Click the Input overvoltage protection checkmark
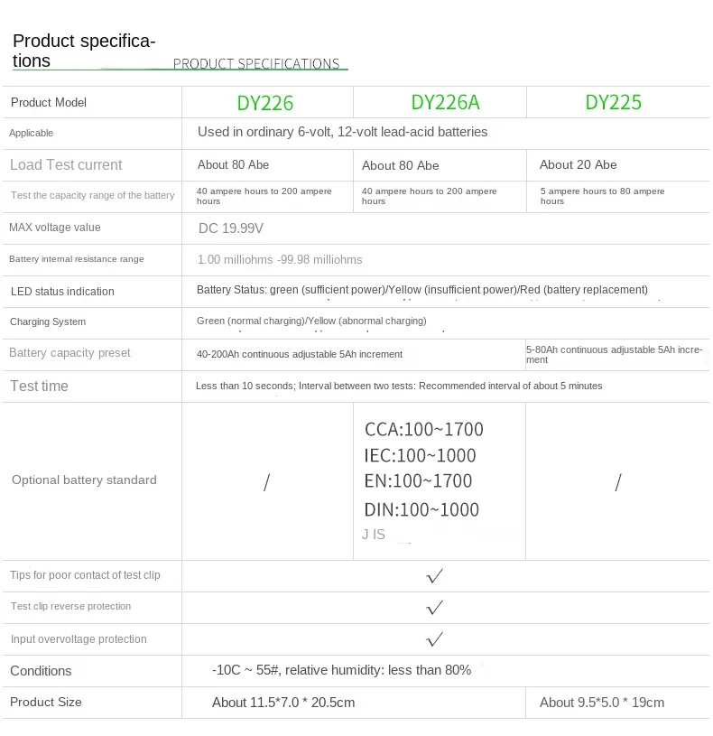The width and height of the screenshot is (713, 736). (x=434, y=639)
